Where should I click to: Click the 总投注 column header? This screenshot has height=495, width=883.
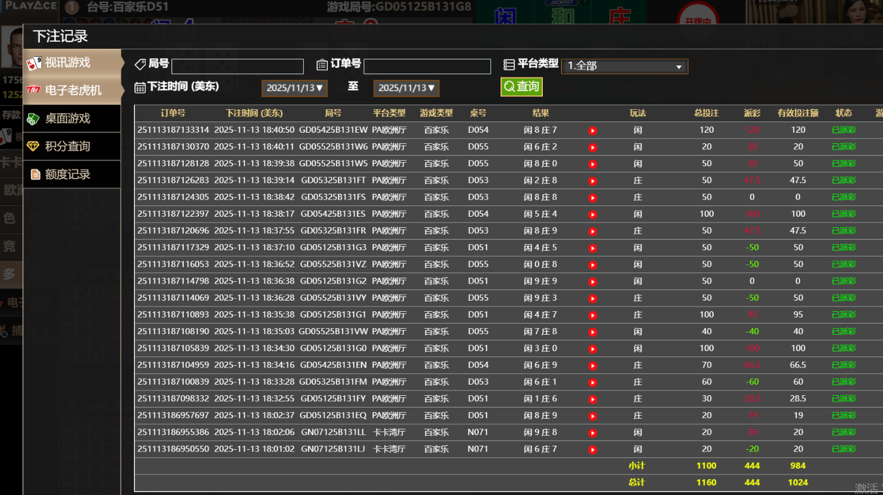[706, 113]
